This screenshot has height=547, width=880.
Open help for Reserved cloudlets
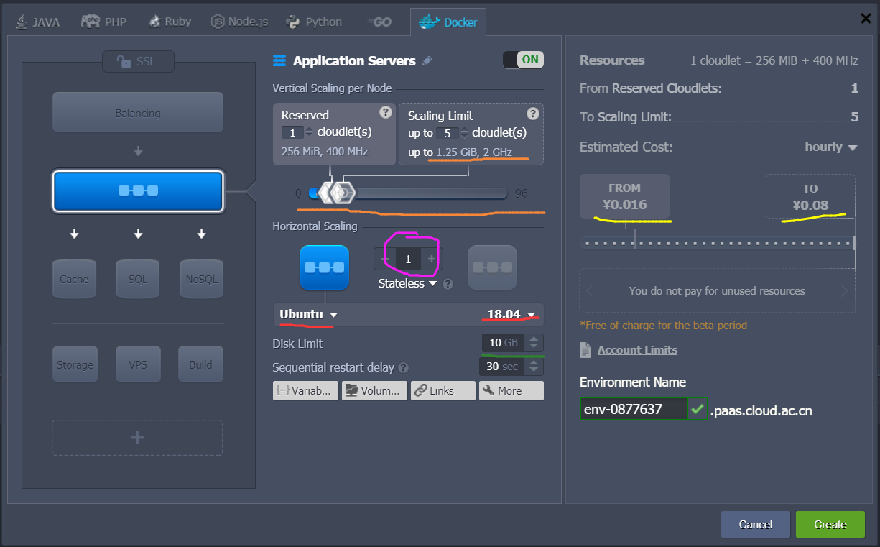coord(385,112)
